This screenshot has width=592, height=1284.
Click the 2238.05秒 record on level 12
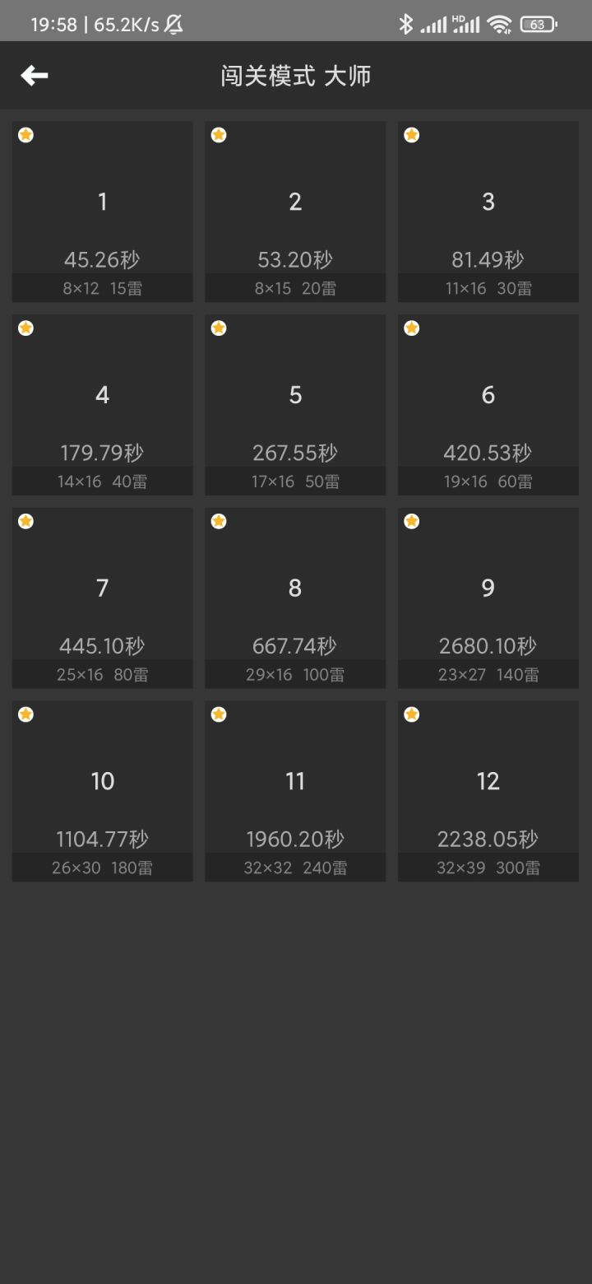point(488,839)
